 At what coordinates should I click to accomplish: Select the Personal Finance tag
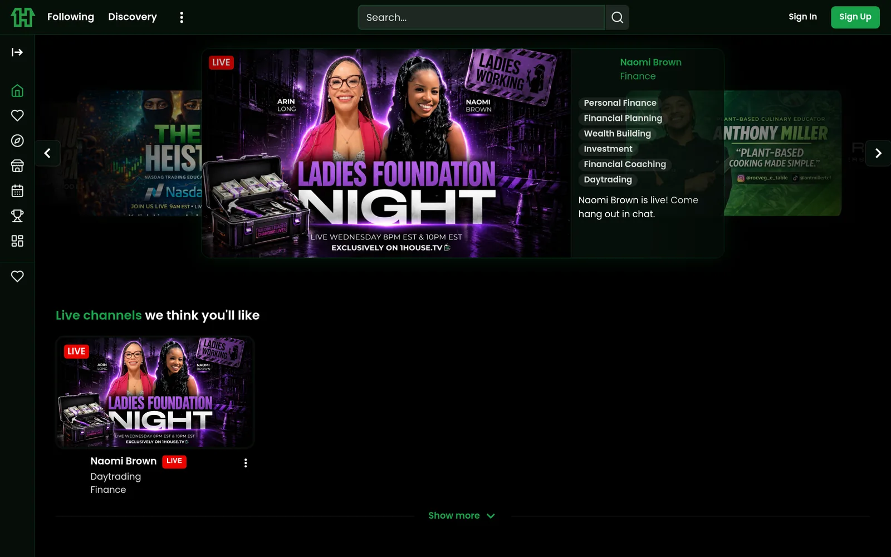click(x=620, y=103)
